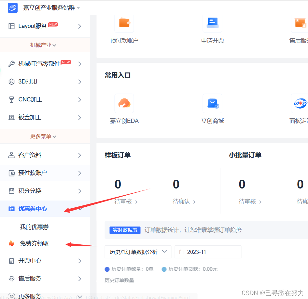Click the 实时数据表 blue tag button
The image size is (308, 299).
125,230
